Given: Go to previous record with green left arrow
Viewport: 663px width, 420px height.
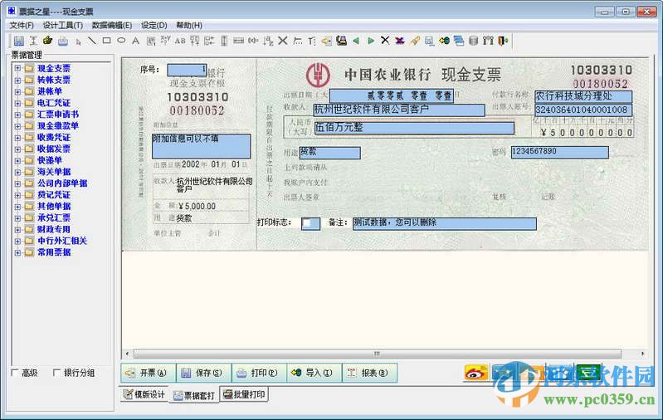Looking at the screenshot, I should coord(356,41).
